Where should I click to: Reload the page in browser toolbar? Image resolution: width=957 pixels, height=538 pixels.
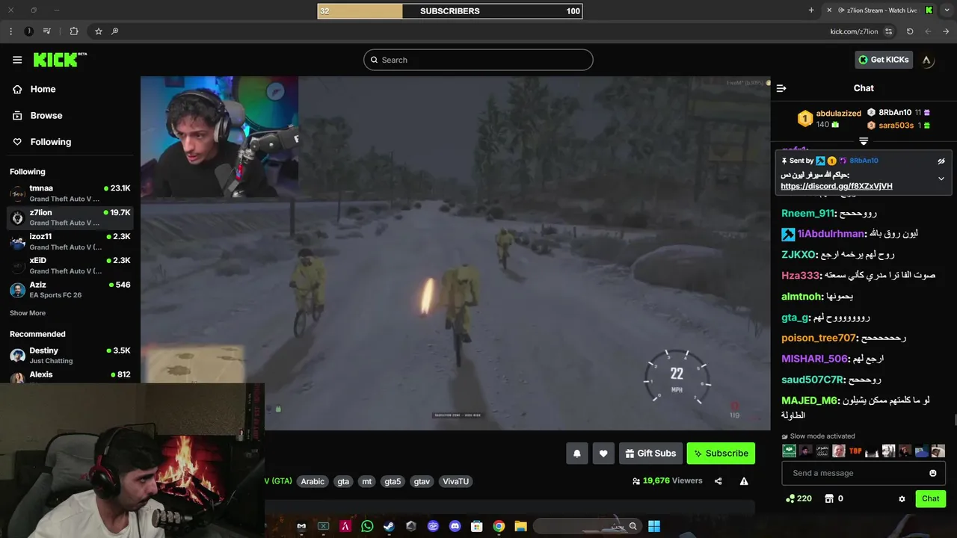(910, 31)
